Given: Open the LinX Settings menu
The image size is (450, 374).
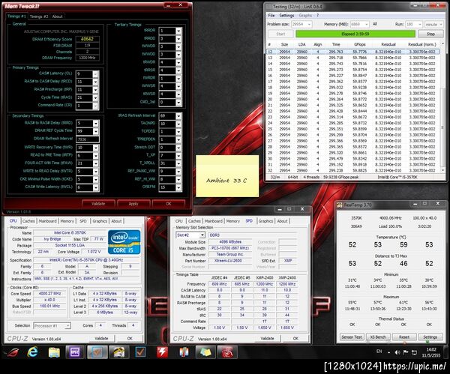Looking at the screenshot, I should [286, 15].
